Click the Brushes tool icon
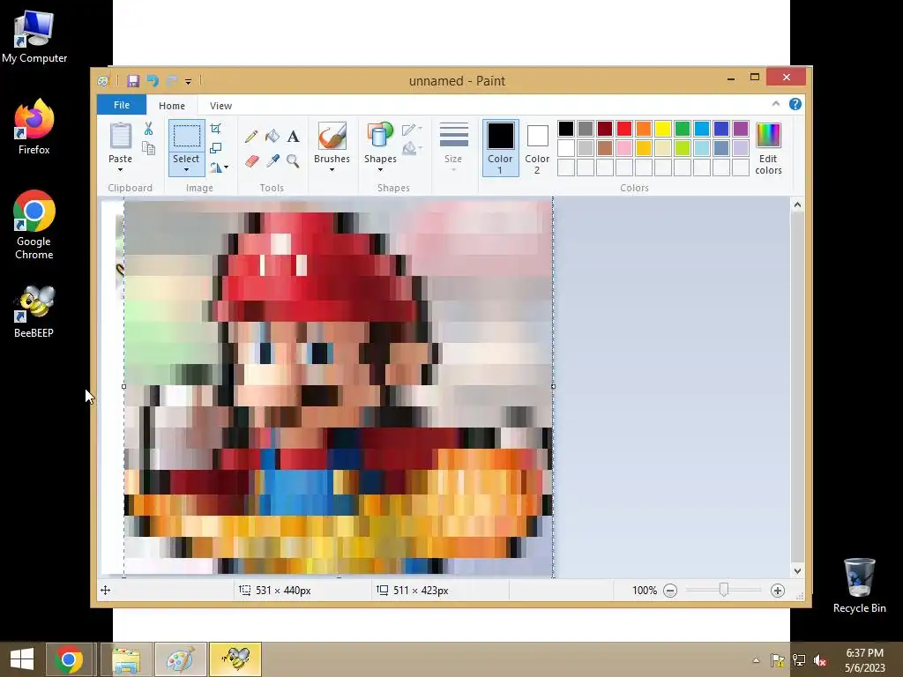 click(x=332, y=137)
